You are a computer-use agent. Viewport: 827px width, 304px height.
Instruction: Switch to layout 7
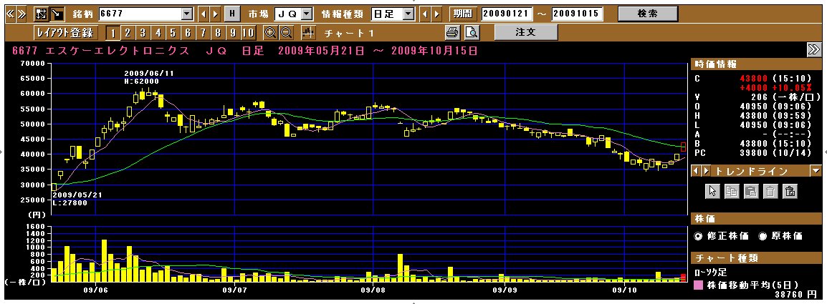click(203, 33)
